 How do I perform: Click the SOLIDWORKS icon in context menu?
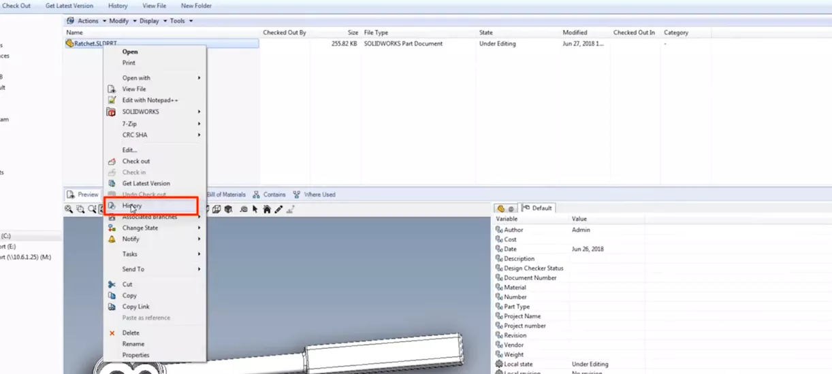[112, 112]
